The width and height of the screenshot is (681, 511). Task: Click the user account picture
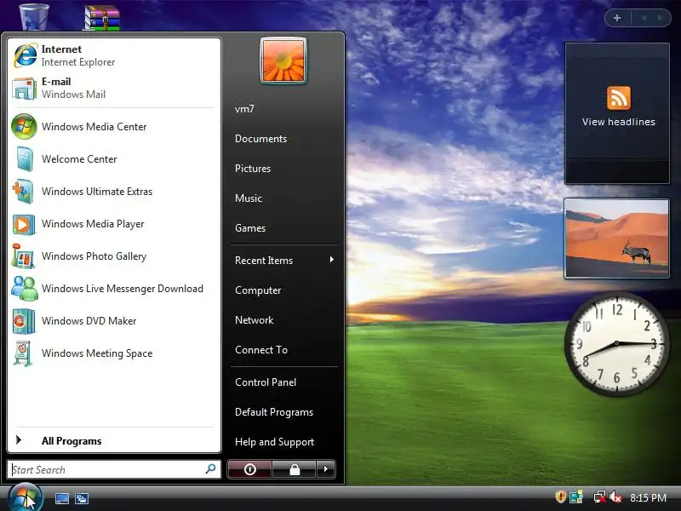[283, 60]
